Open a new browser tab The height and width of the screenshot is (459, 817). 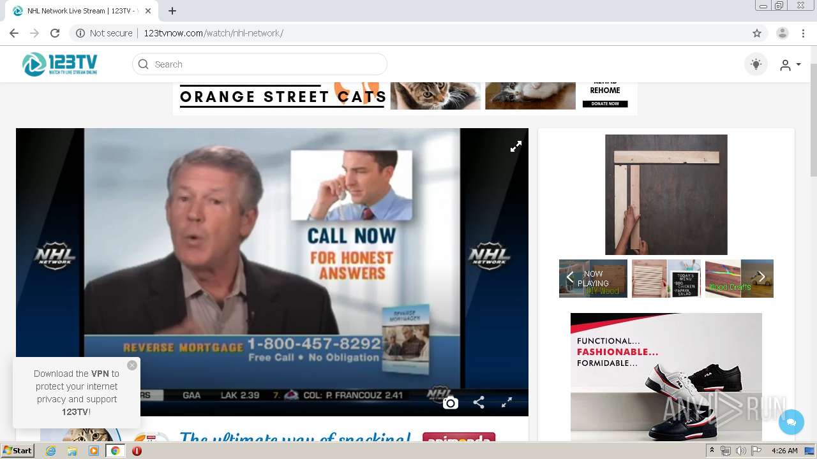172,11
